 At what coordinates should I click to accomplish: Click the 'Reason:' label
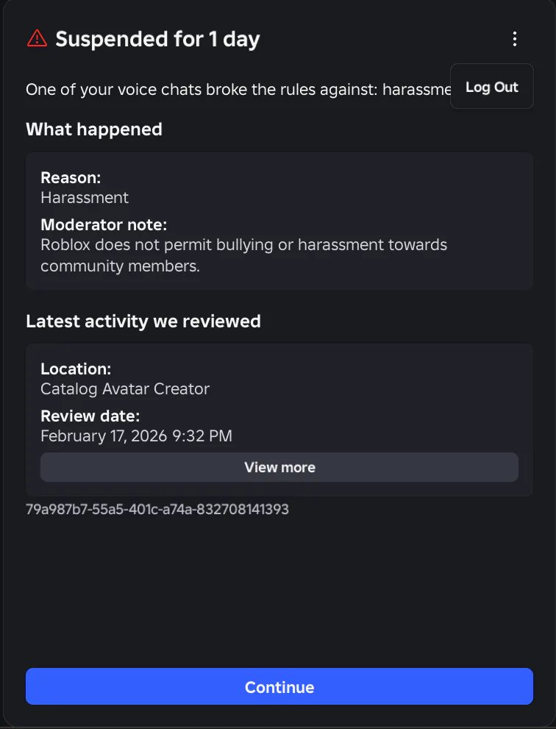pos(71,177)
